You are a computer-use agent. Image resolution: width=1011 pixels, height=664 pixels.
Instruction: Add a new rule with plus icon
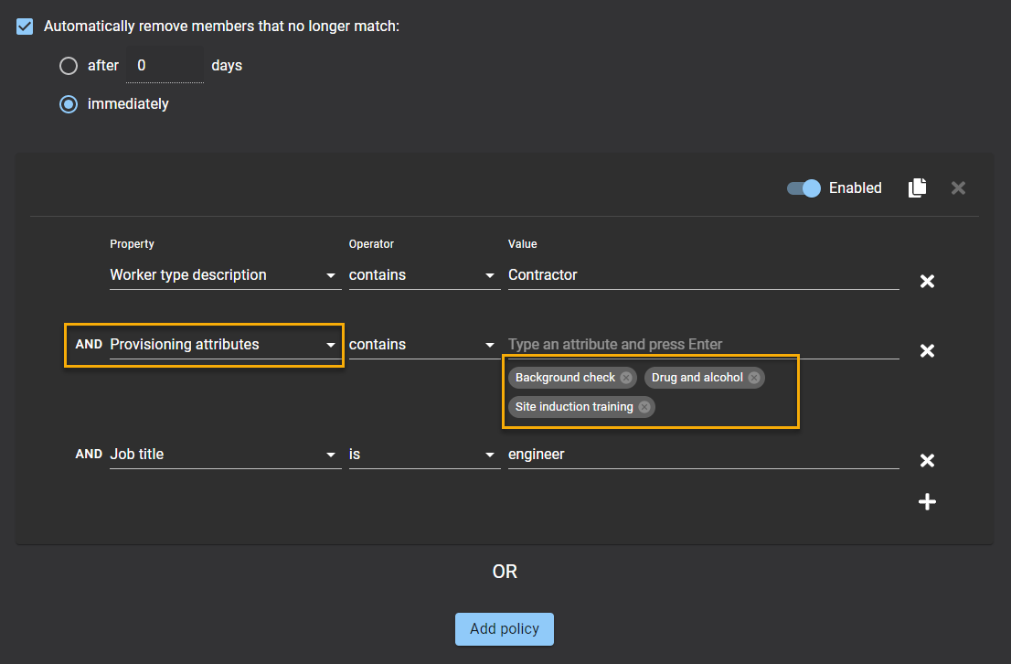click(x=926, y=502)
